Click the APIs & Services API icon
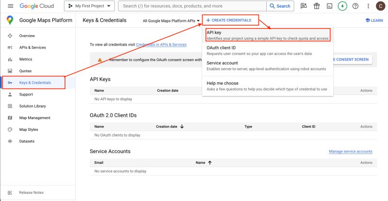Viewport: 388px width, 201px height. [10, 47]
